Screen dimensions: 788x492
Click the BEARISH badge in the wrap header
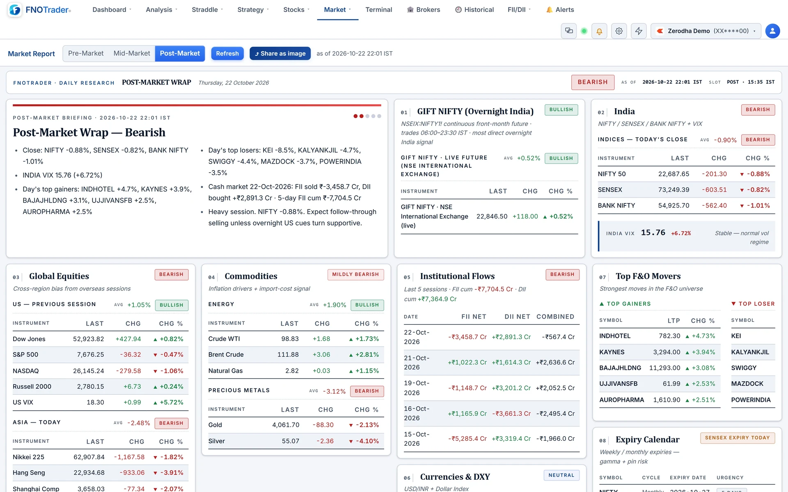click(593, 82)
